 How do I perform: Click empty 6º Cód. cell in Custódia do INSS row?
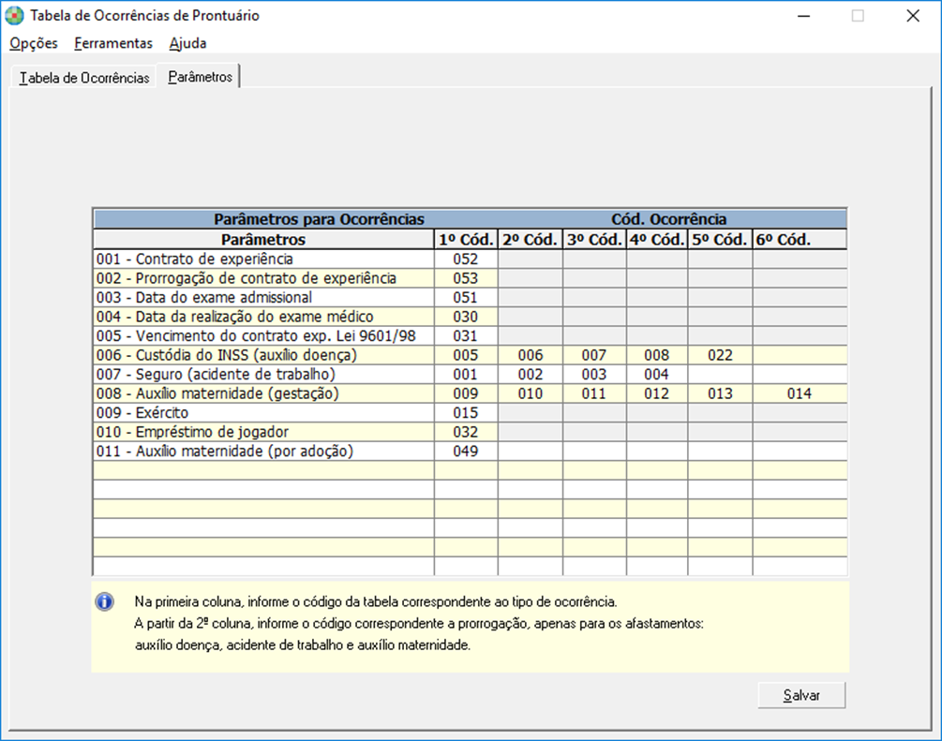(x=800, y=355)
